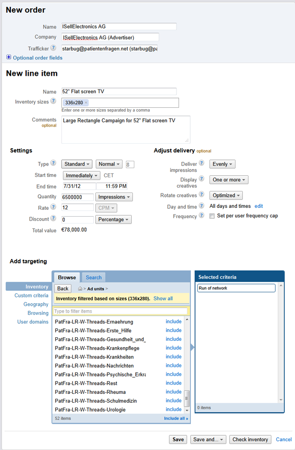The height and width of the screenshot is (450, 295).
Task: Click Include all link
Action: point(176,418)
